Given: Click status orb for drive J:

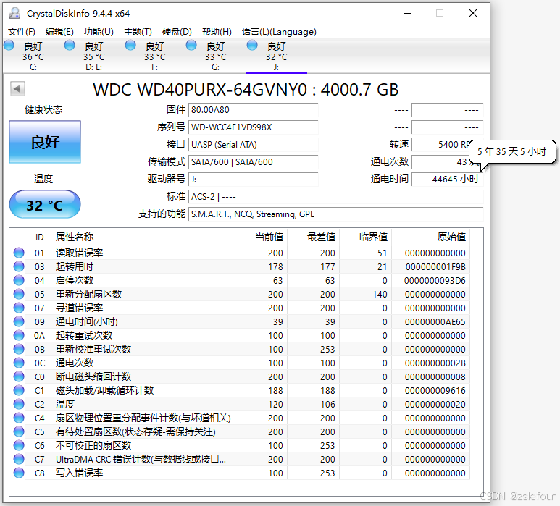Looking at the screenshot, I should [252, 46].
